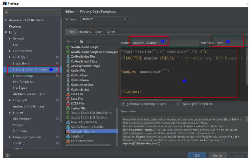The width and height of the screenshot is (251, 160).
Task: Click the Kotlin Class icon
Action: [68, 75]
